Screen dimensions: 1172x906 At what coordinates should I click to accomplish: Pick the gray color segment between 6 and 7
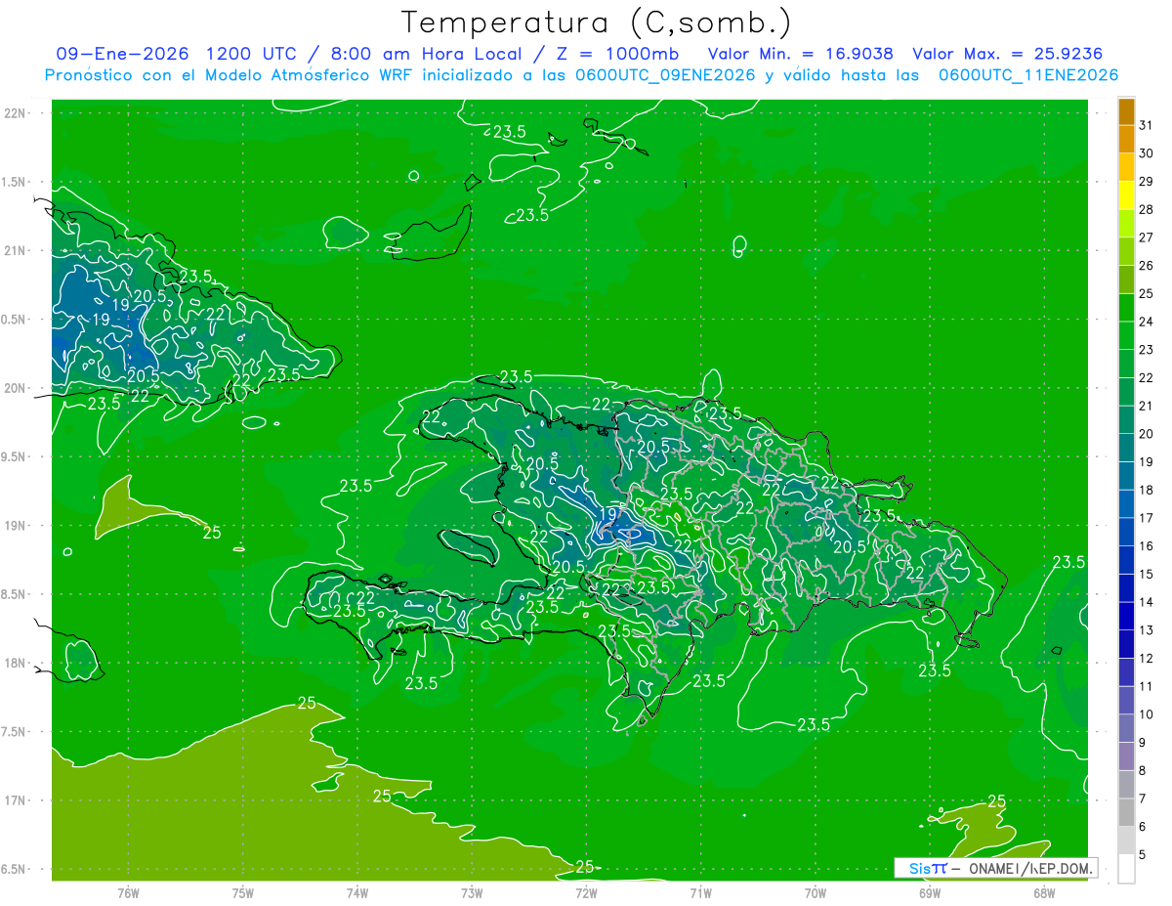(x=1126, y=812)
